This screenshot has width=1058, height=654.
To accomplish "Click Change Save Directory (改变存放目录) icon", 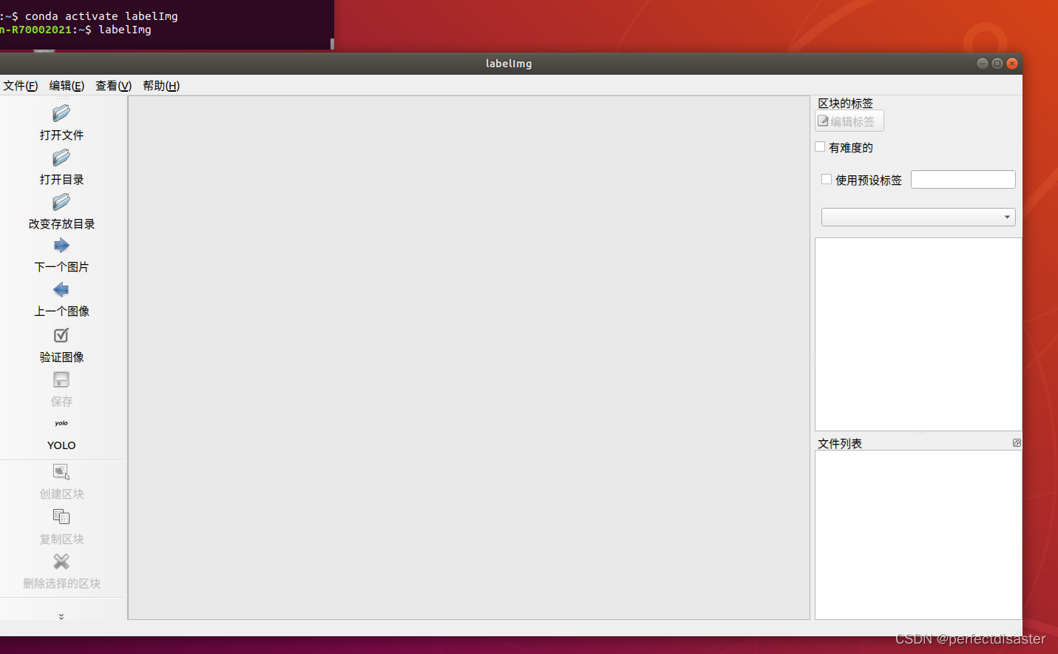I will coord(61,202).
